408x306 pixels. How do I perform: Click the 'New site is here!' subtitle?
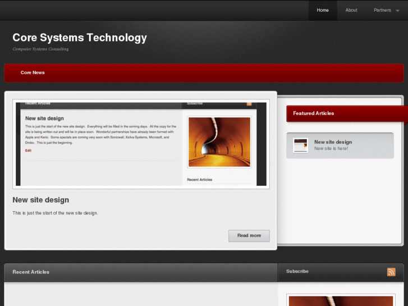(x=331, y=149)
